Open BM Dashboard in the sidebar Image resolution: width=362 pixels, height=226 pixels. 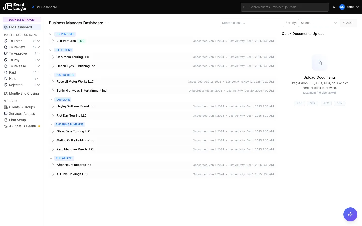tap(22, 27)
